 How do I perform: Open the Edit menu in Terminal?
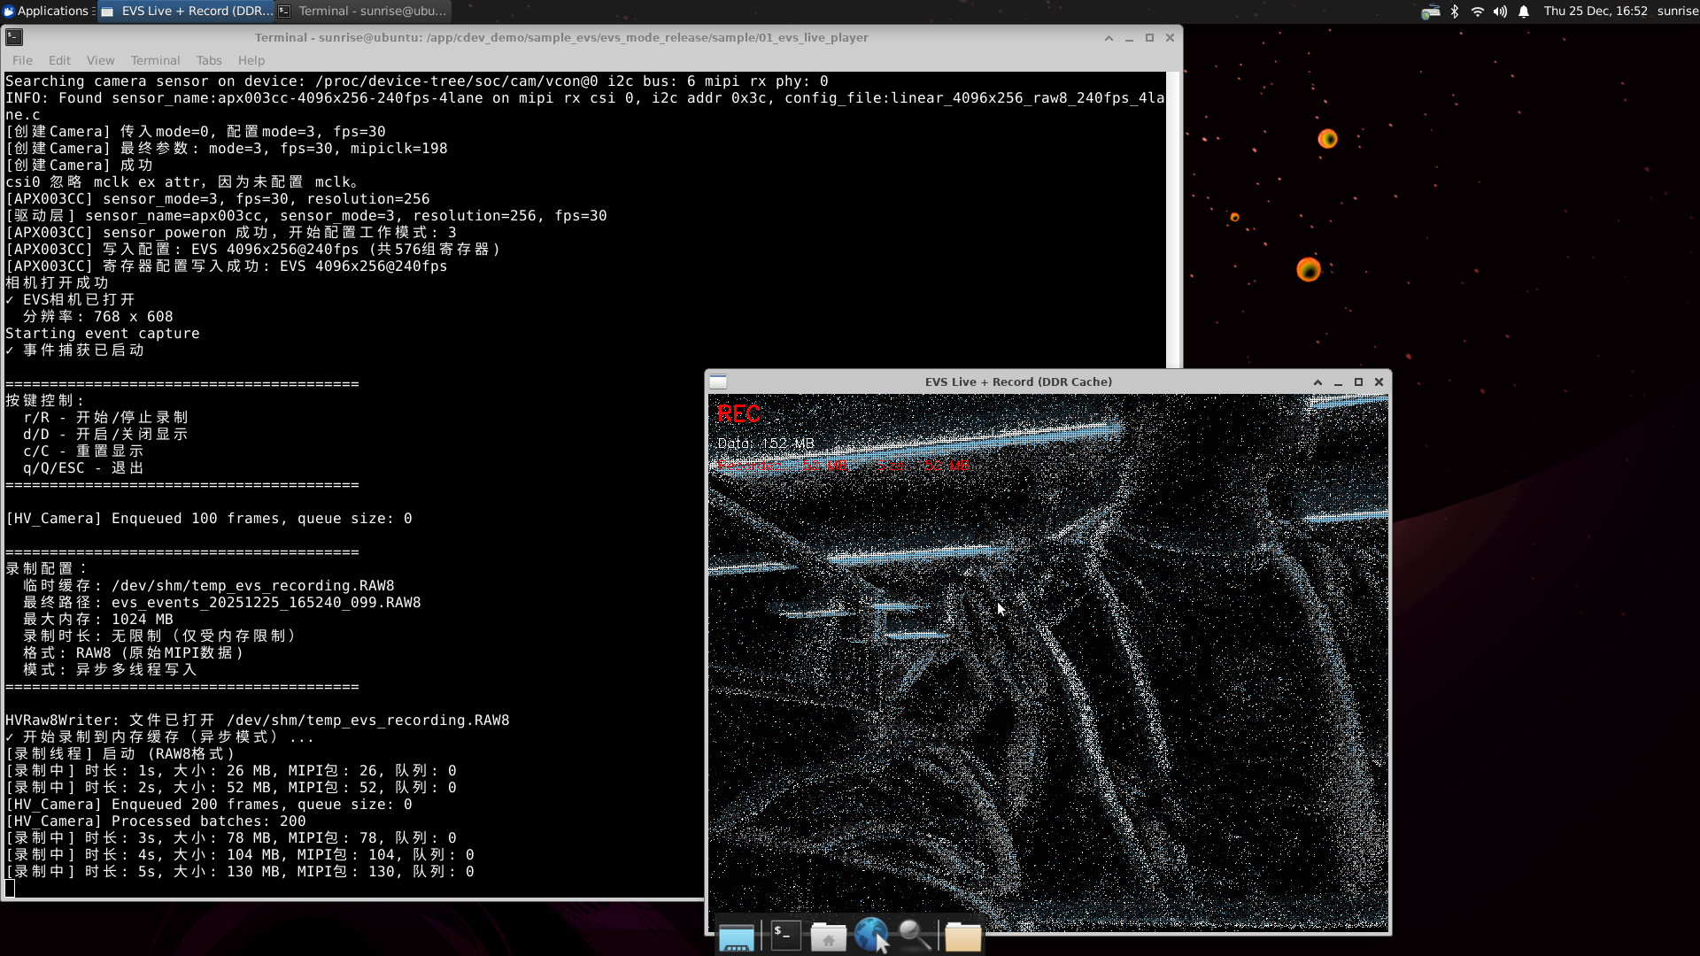[x=59, y=60]
